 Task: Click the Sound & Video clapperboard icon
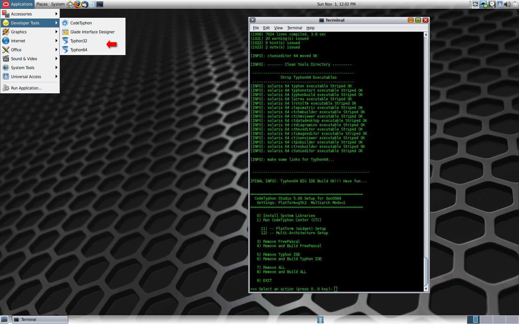(x=6, y=59)
